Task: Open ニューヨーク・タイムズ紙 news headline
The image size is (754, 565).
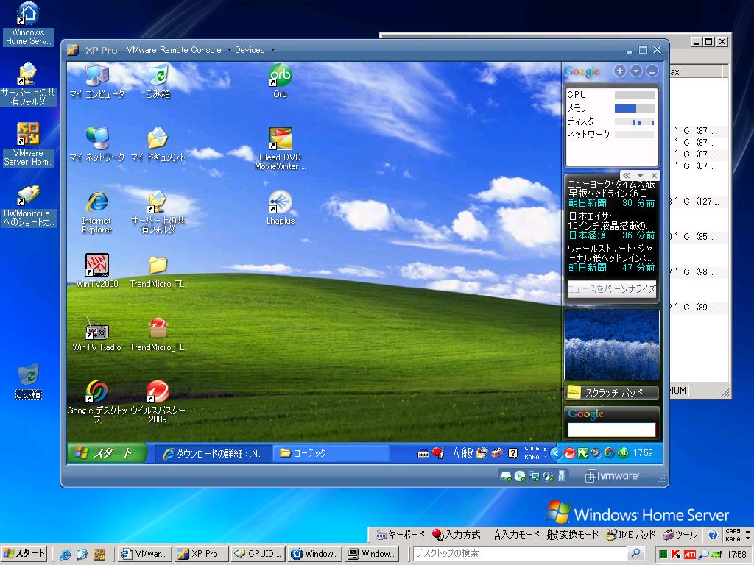Action: 611,189
